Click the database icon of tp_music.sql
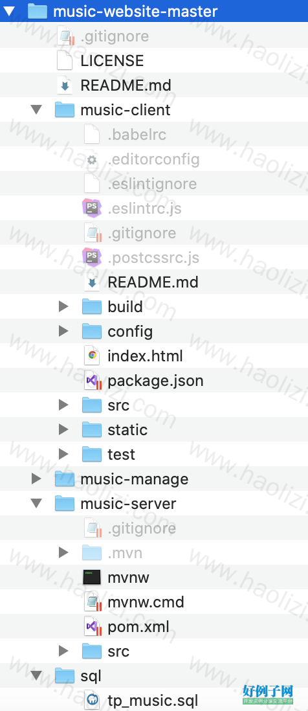 pyautogui.click(x=92, y=701)
